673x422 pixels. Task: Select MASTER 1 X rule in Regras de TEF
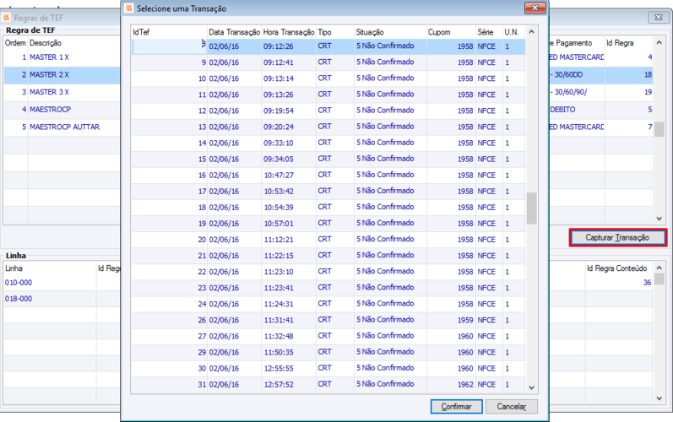[x=62, y=57]
